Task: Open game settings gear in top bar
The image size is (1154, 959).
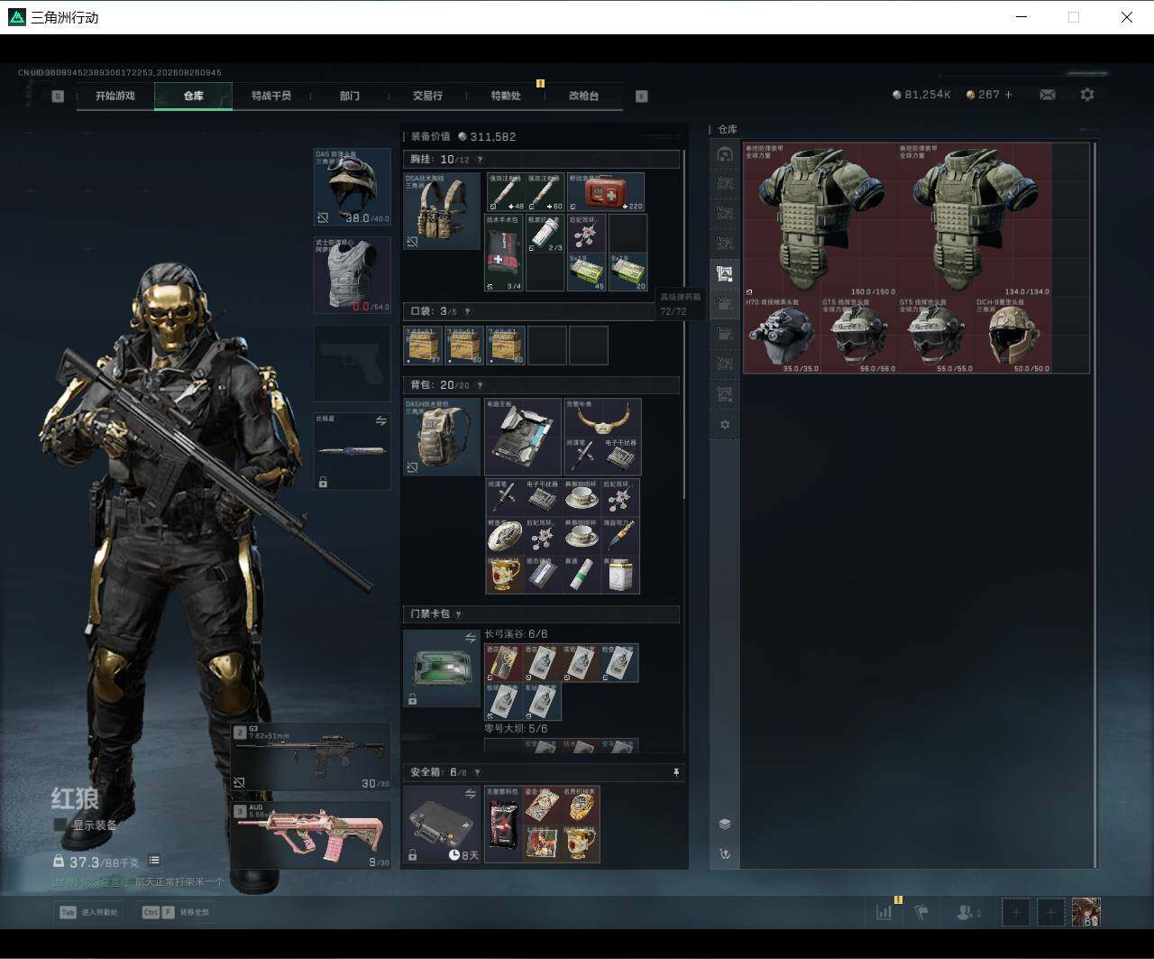Action: tap(1087, 95)
